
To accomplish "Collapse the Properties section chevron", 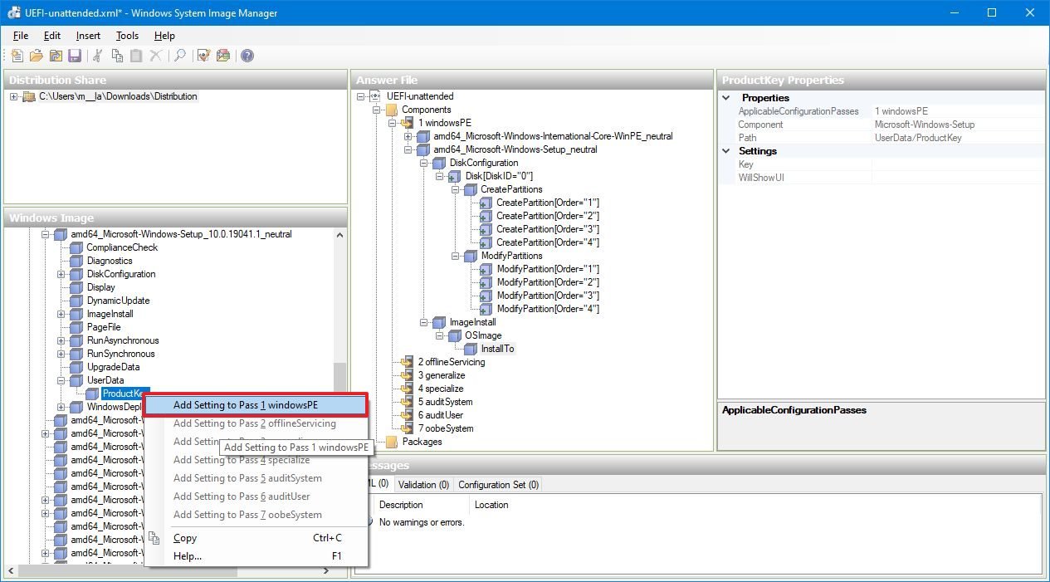I will 727,98.
